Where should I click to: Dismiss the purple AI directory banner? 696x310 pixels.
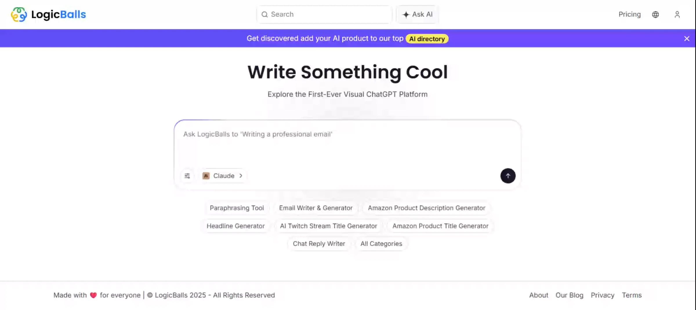pyautogui.click(x=686, y=38)
